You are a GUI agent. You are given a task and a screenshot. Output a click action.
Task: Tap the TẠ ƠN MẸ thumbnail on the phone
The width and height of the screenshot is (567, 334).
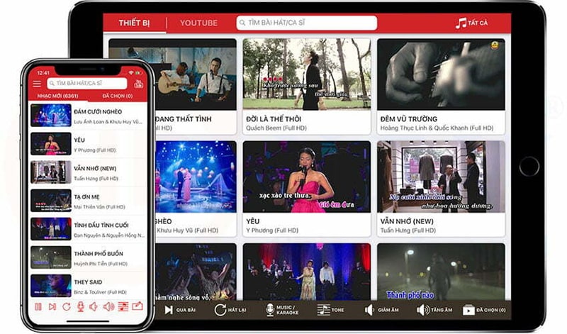(x=51, y=201)
